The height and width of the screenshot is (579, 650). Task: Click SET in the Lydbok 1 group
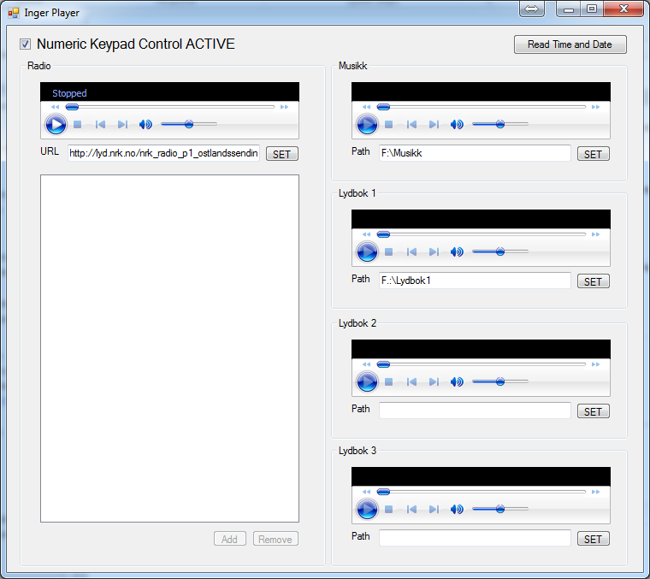point(594,281)
